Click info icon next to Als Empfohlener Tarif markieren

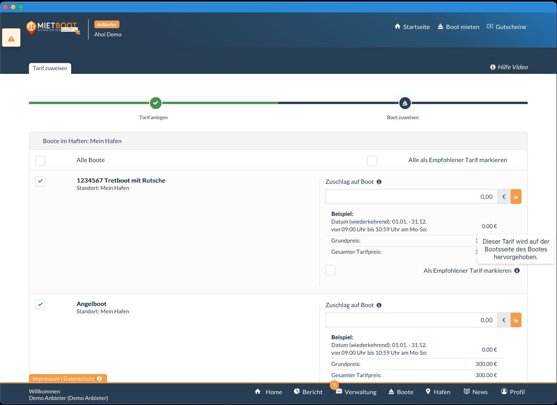coord(517,271)
